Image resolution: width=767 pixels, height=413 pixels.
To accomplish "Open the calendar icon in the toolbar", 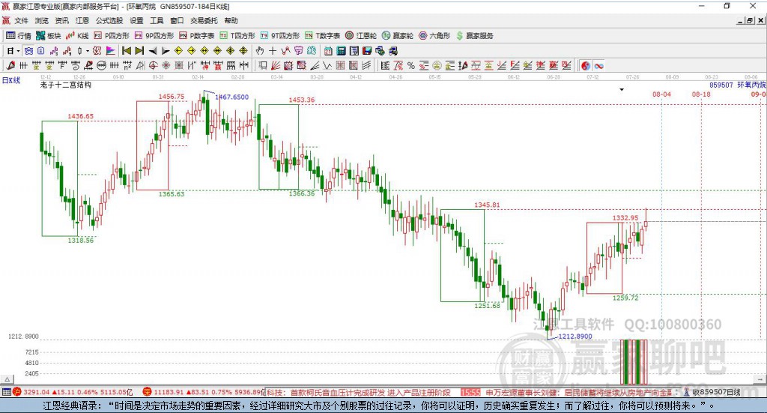I will point(328,51).
